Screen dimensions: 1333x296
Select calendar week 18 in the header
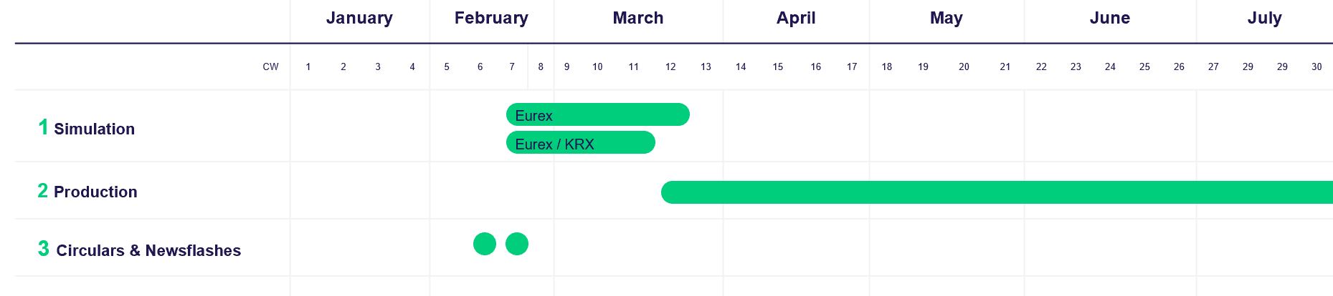click(x=887, y=67)
